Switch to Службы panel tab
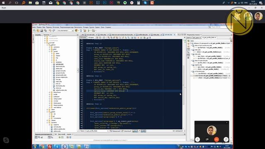The height and width of the screenshot is (149, 265). coord(38,35)
